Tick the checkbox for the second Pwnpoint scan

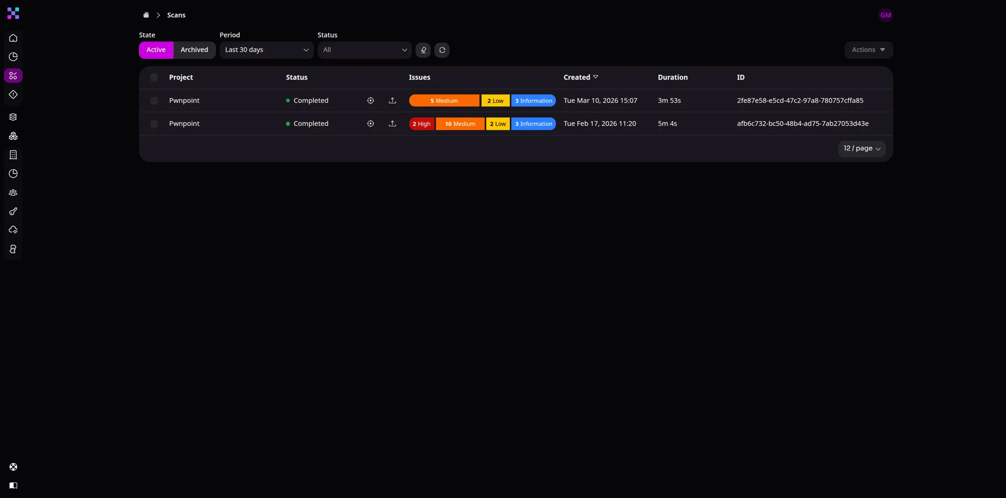tap(154, 123)
